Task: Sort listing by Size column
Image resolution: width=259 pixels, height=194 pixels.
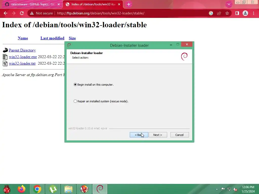Action: (x=72, y=38)
